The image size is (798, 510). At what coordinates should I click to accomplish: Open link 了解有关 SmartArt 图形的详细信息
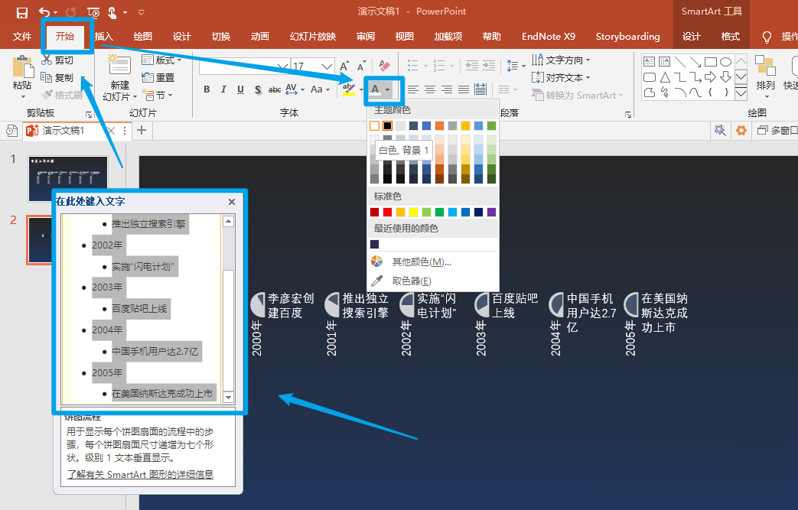[x=141, y=474]
